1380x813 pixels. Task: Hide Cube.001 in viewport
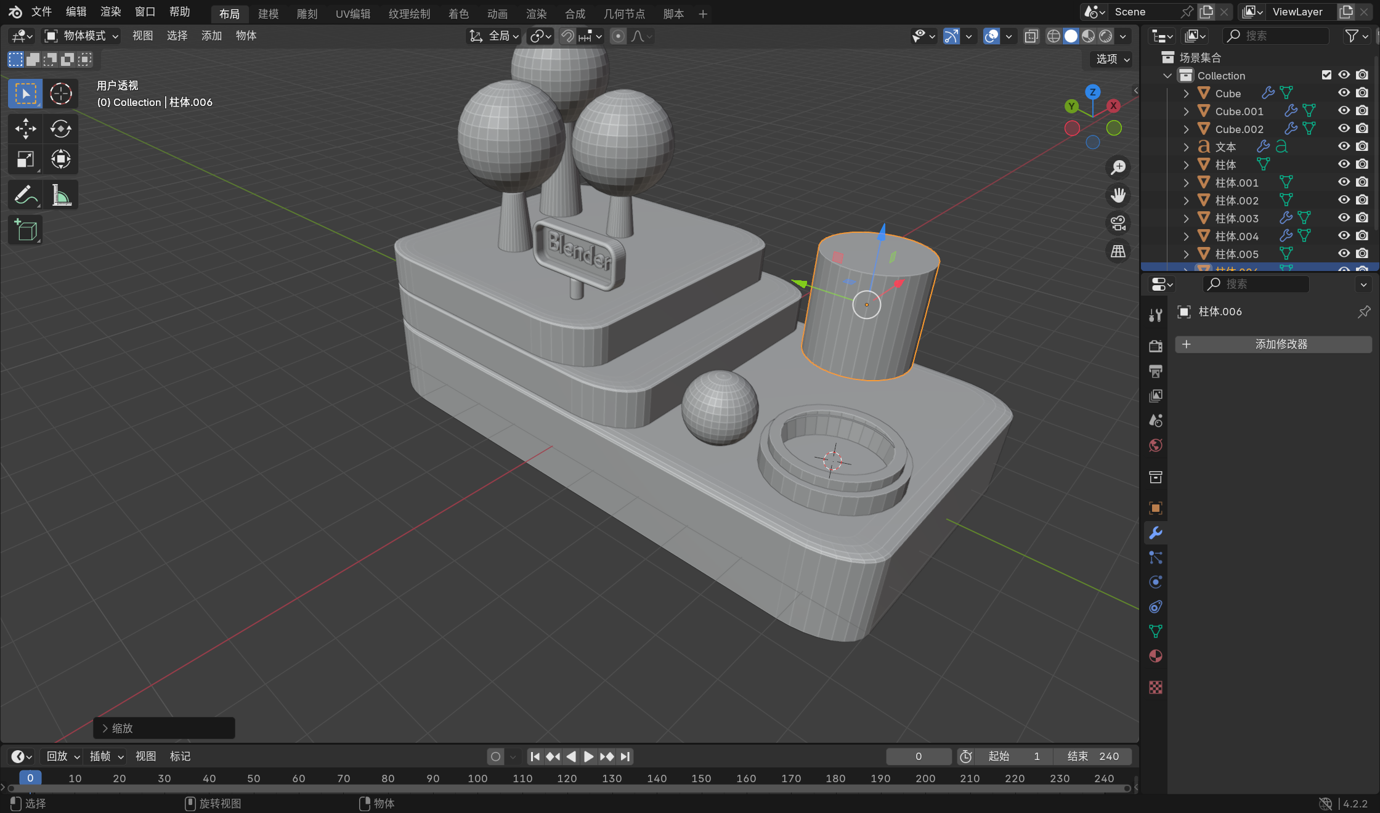click(1344, 111)
